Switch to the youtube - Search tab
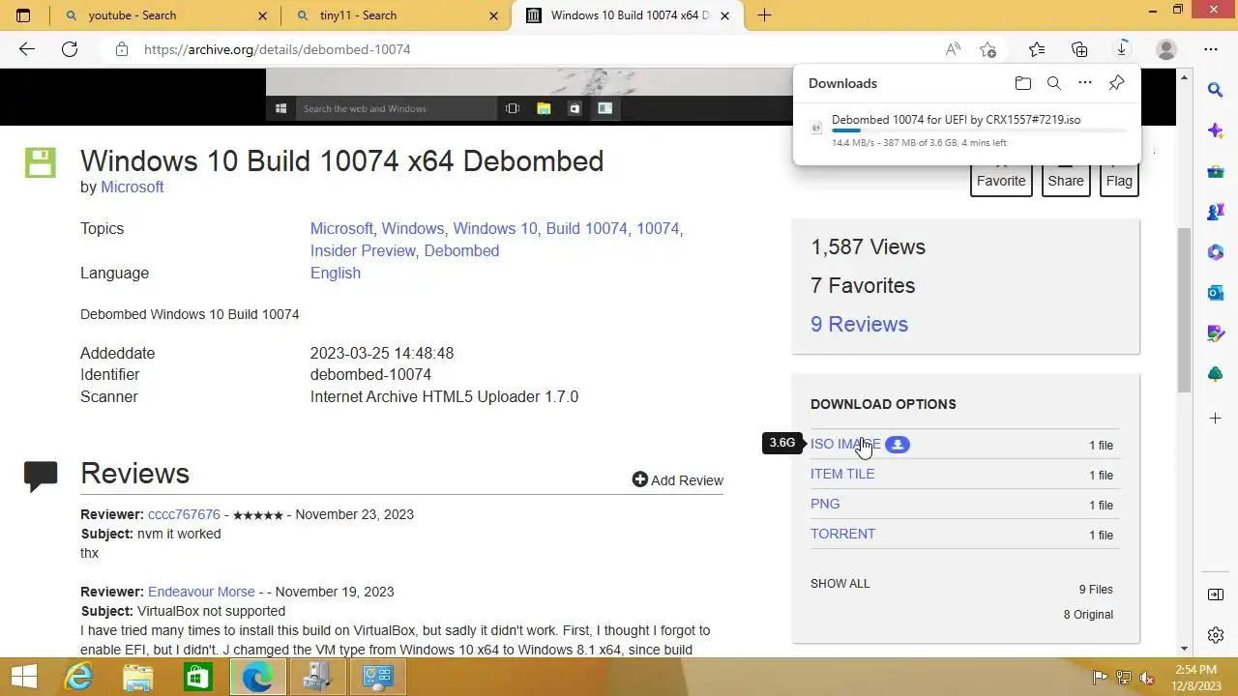This screenshot has height=696, width=1238. pyautogui.click(x=133, y=15)
